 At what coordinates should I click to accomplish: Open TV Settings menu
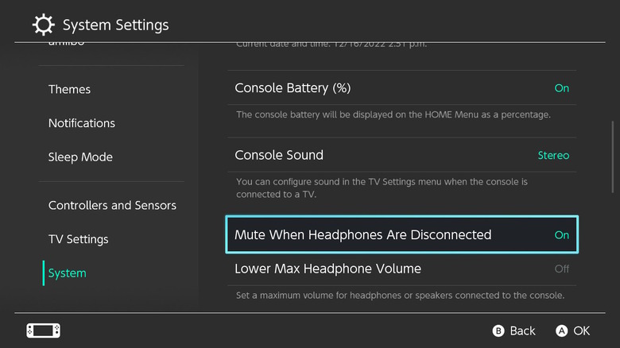coord(78,239)
